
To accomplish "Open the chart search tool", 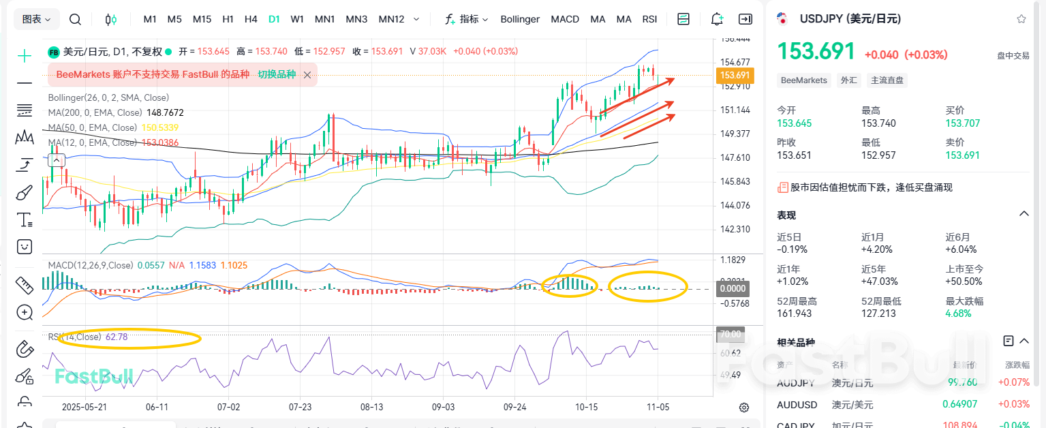I will click(x=75, y=19).
